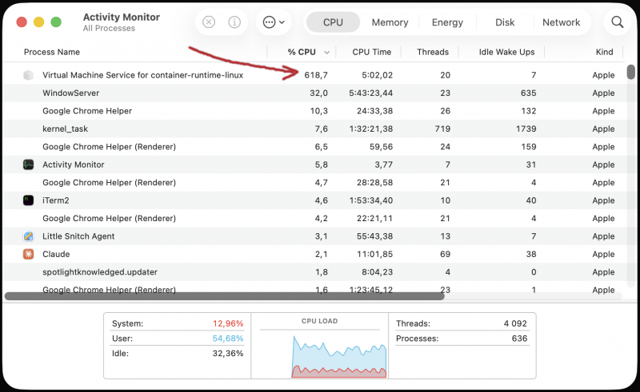Sort by CPU Time column
This screenshot has width=640, height=392.
(x=371, y=52)
